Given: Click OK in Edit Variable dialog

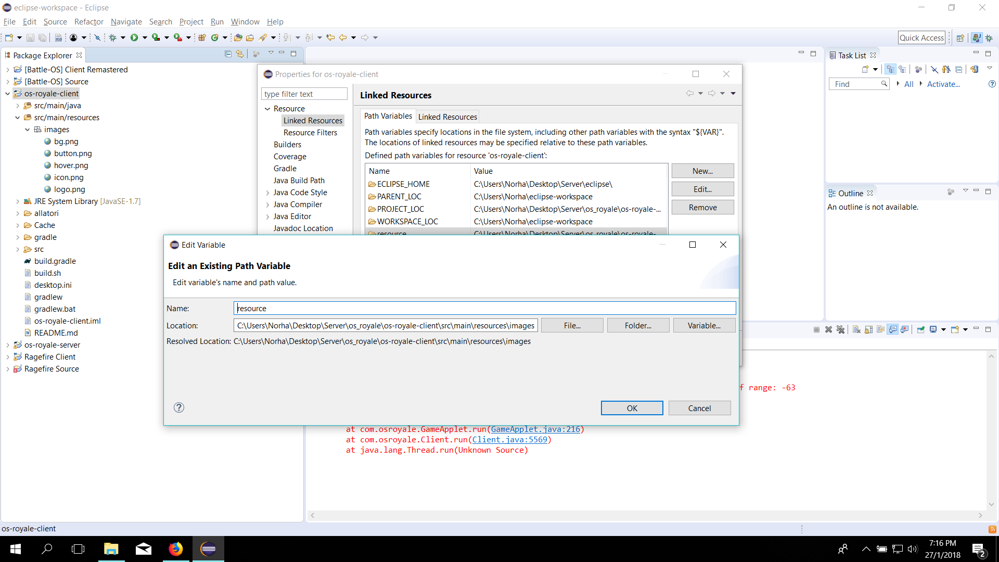Looking at the screenshot, I should coord(632,408).
